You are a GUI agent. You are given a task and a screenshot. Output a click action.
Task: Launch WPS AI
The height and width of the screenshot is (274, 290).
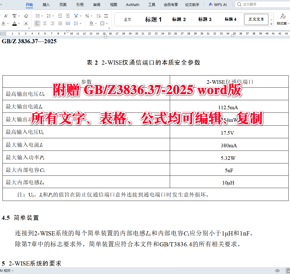tap(218, 5)
